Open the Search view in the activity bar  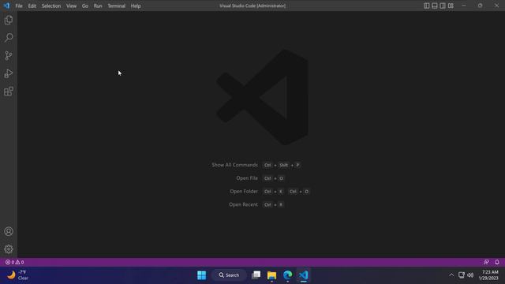click(9, 38)
